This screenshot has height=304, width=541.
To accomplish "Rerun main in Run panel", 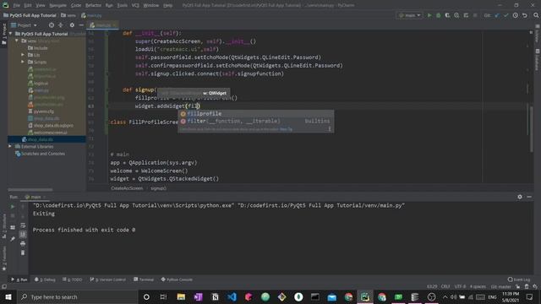I will click(x=13, y=207).
